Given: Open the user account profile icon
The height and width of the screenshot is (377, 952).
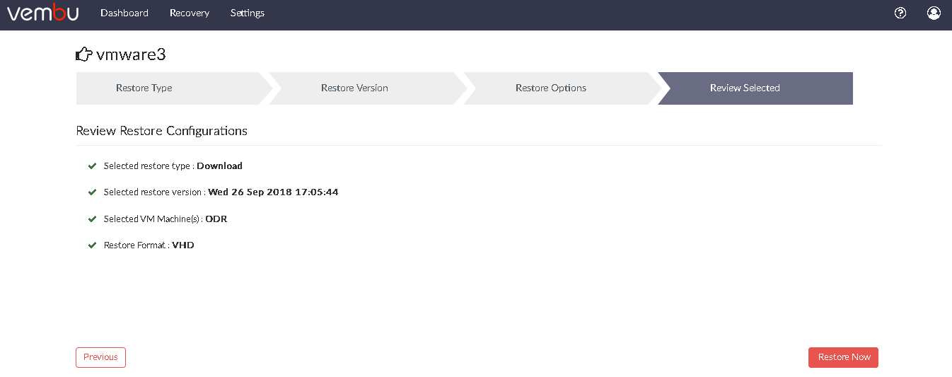Looking at the screenshot, I should (934, 13).
